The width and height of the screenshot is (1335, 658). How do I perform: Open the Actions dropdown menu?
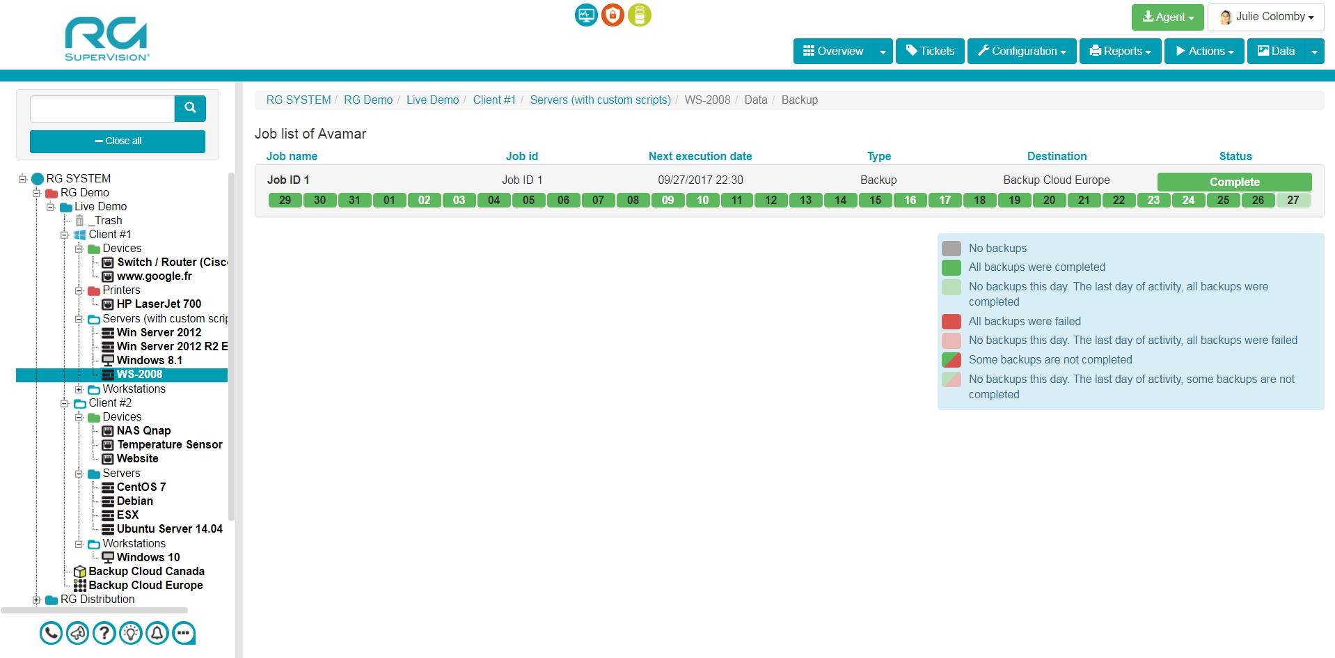pos(1203,51)
